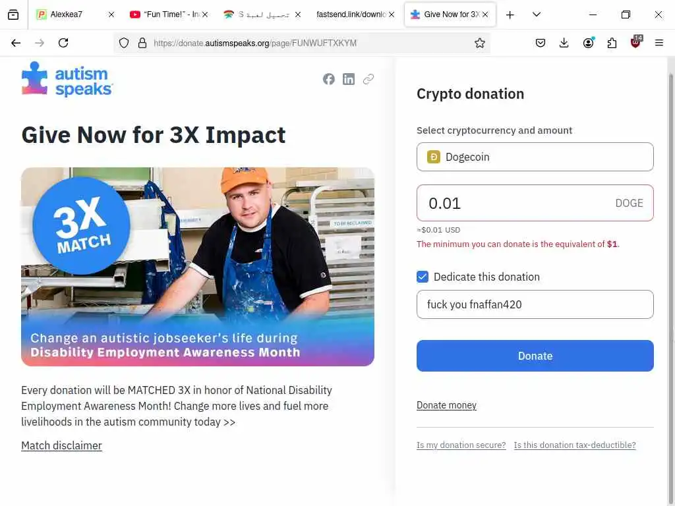Switch to the Alexkea7 tab

74,14
